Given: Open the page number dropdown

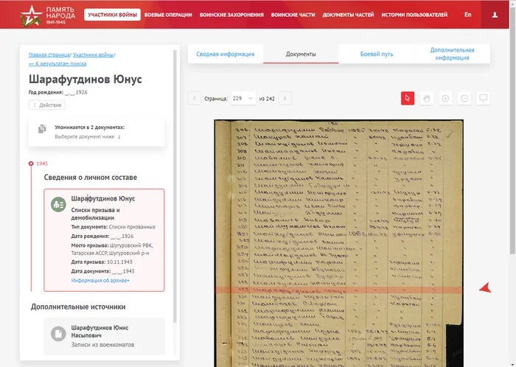Looking at the screenshot, I should tap(241, 98).
